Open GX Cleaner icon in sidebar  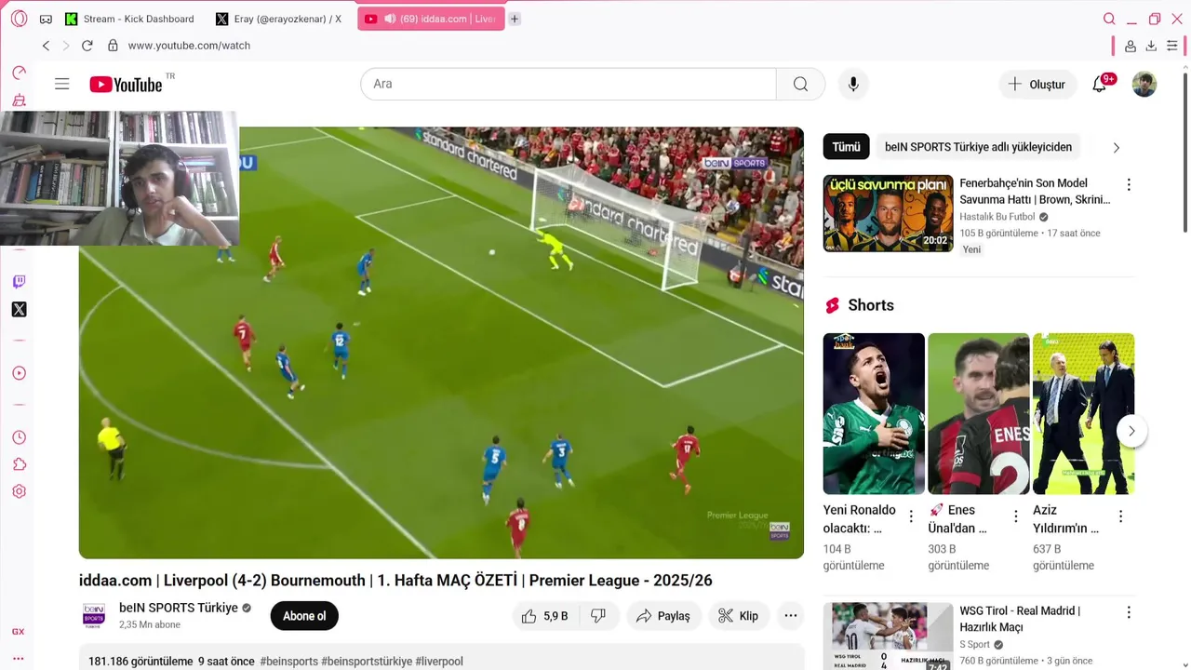19,100
